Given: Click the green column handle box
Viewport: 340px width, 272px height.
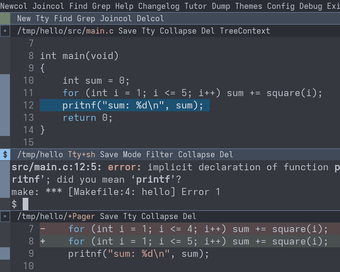Looking at the screenshot, I should click(x=5, y=19).
